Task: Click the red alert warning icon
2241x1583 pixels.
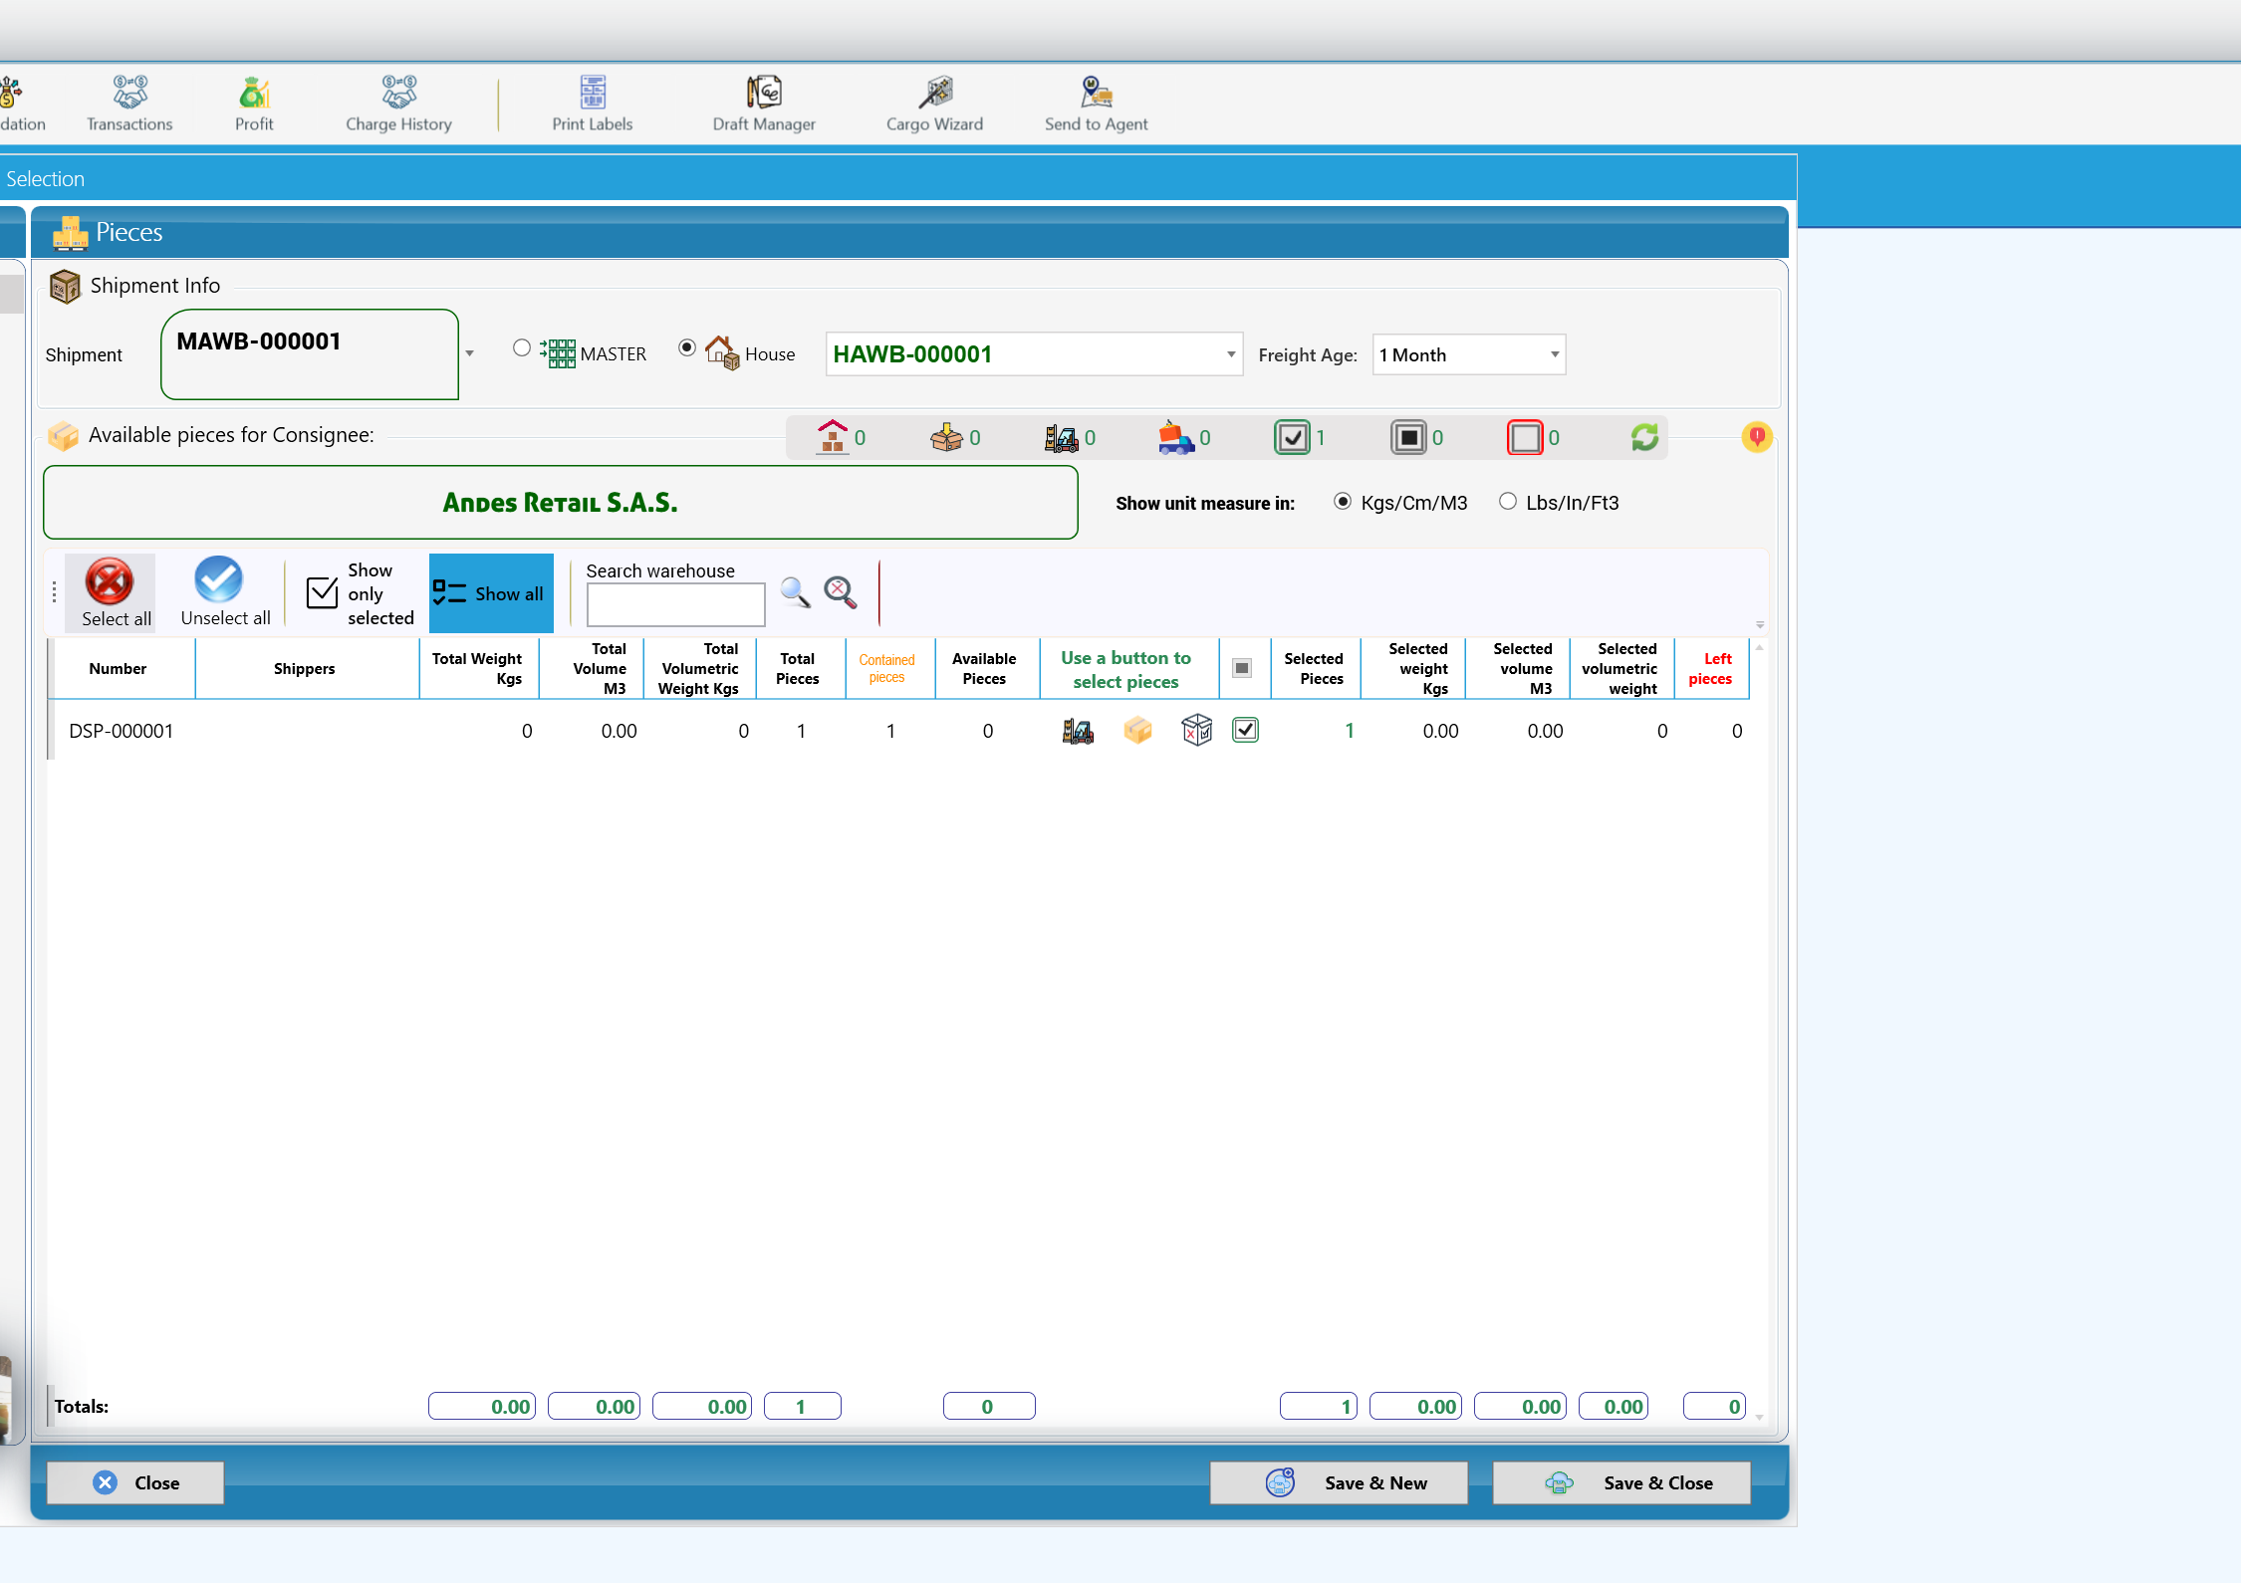Action: point(1757,437)
